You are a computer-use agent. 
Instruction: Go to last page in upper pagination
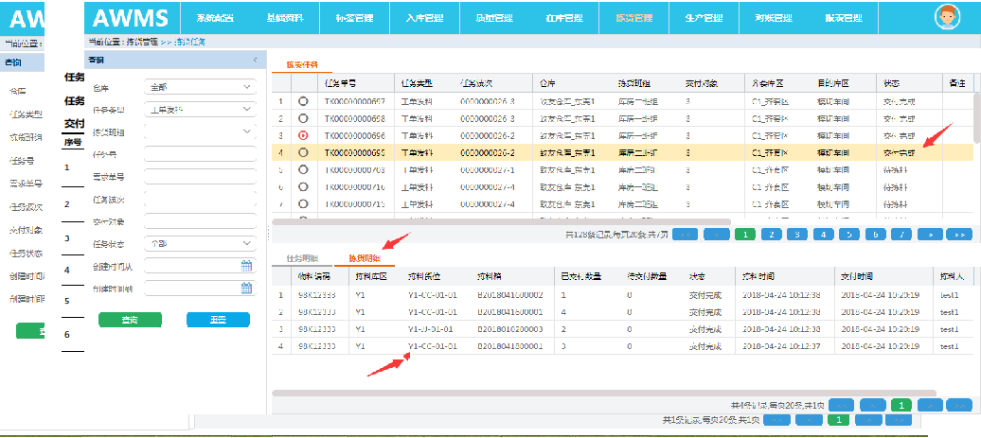click(958, 234)
